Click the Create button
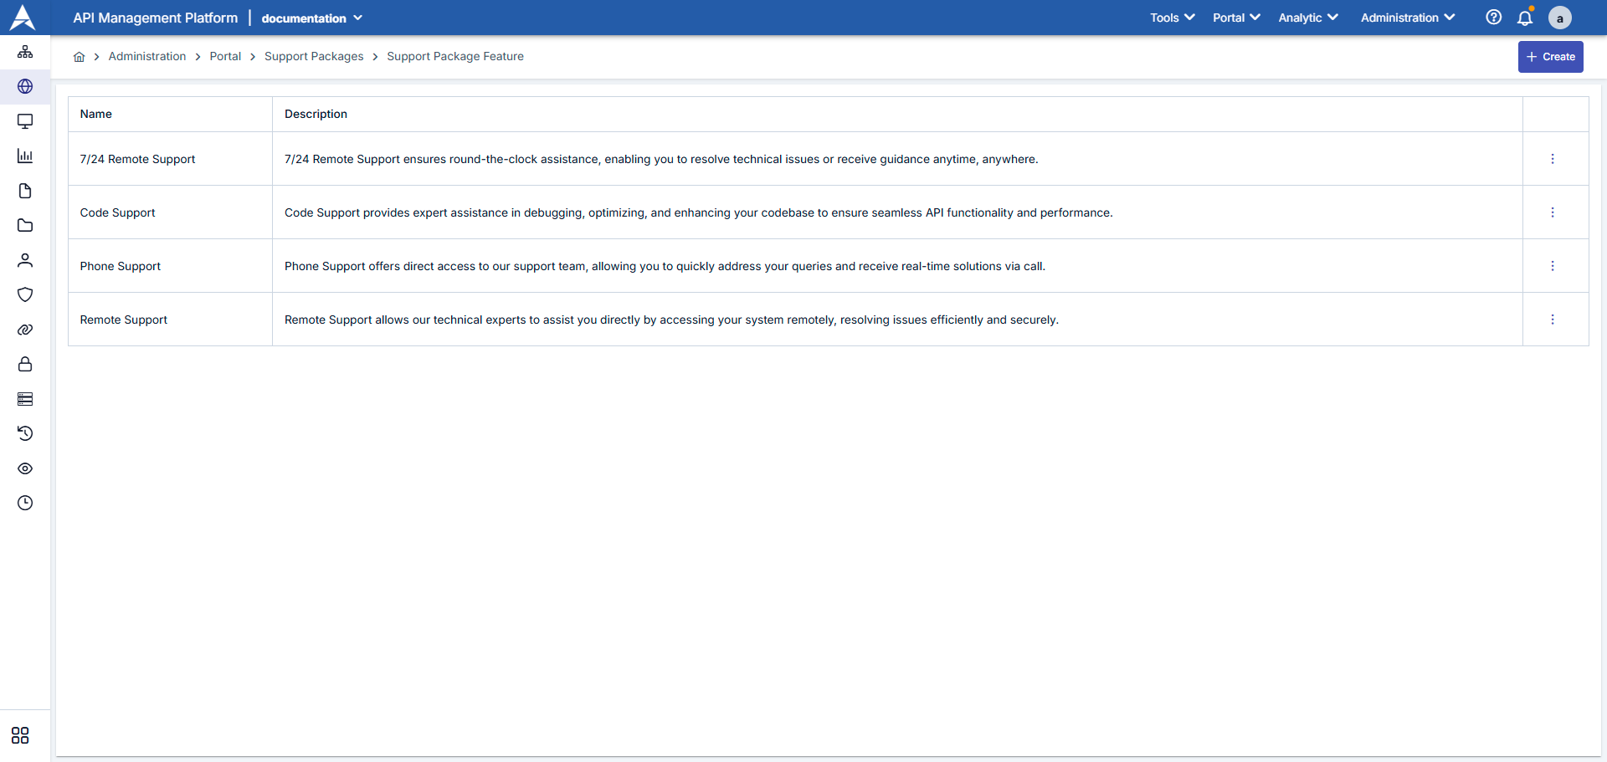 (x=1550, y=56)
